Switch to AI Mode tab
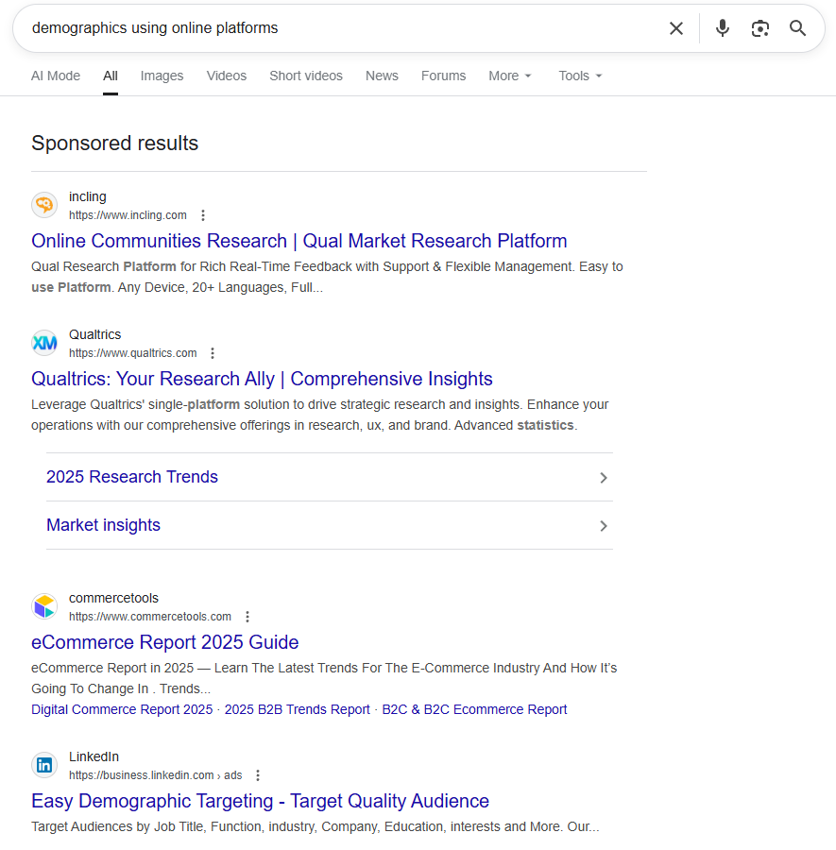Screen dimensions: 836x850 click(x=56, y=76)
